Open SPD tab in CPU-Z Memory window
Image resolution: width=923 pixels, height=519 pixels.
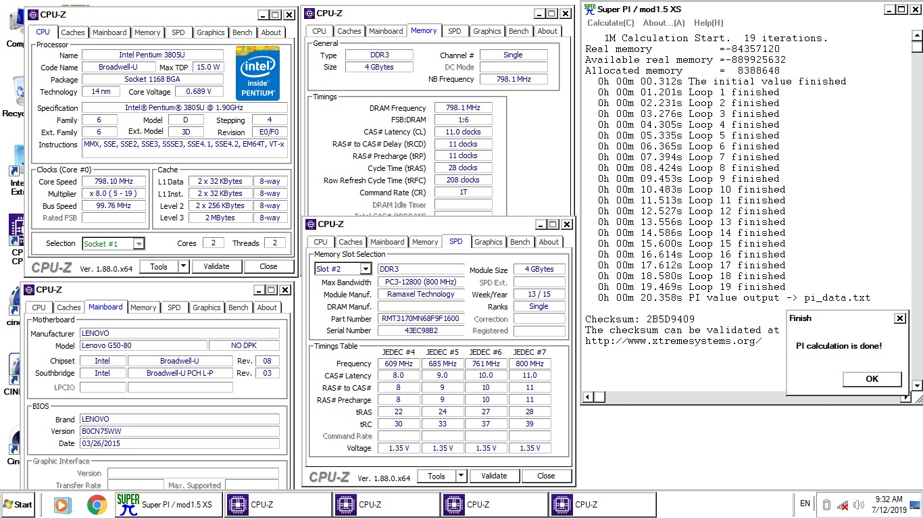point(455,31)
